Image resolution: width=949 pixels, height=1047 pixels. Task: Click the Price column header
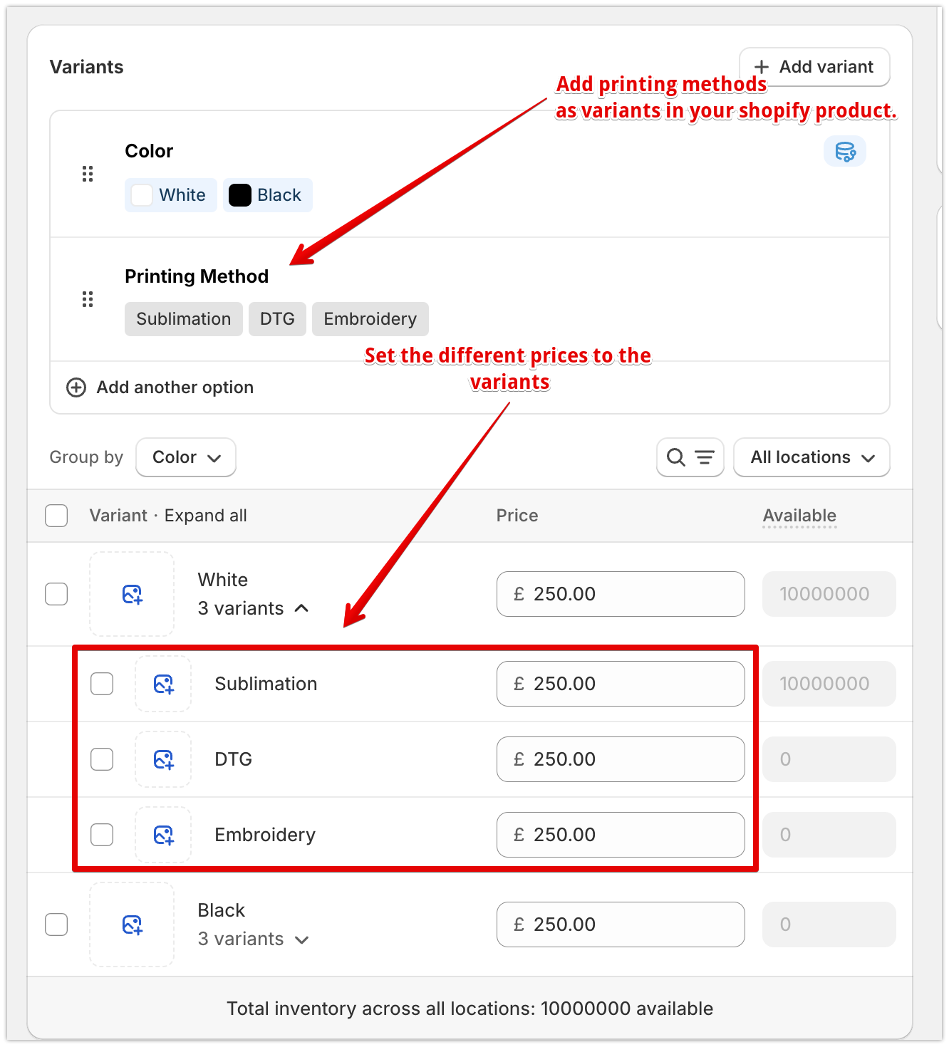(517, 516)
